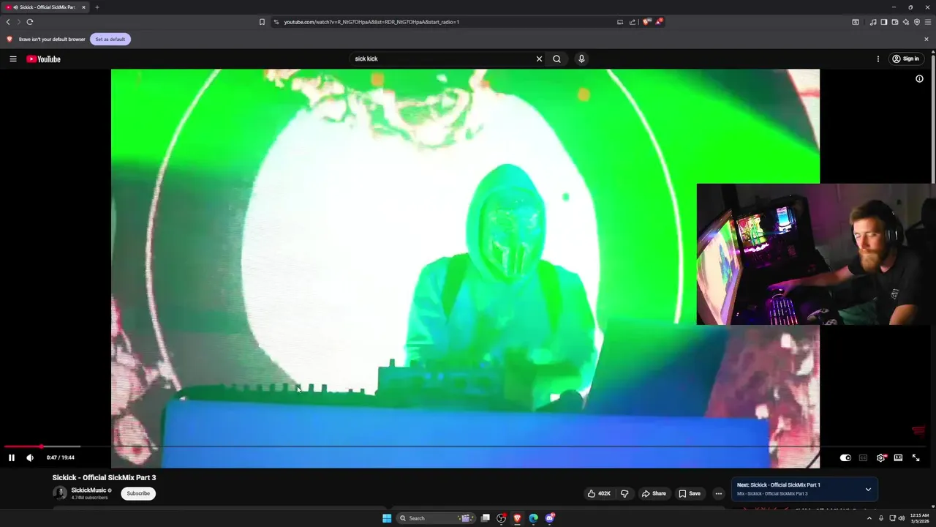The image size is (936, 527).
Task: Click the Windows taskbar Search box
Action: pyautogui.click(x=437, y=518)
